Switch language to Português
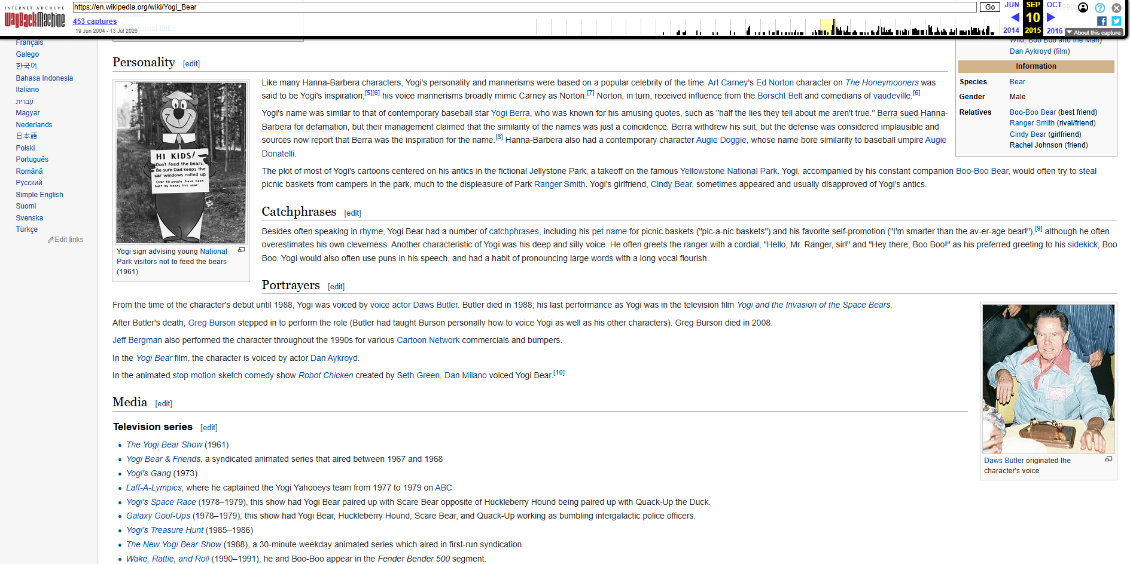Screen dimensions: 1130x564 pos(32,160)
